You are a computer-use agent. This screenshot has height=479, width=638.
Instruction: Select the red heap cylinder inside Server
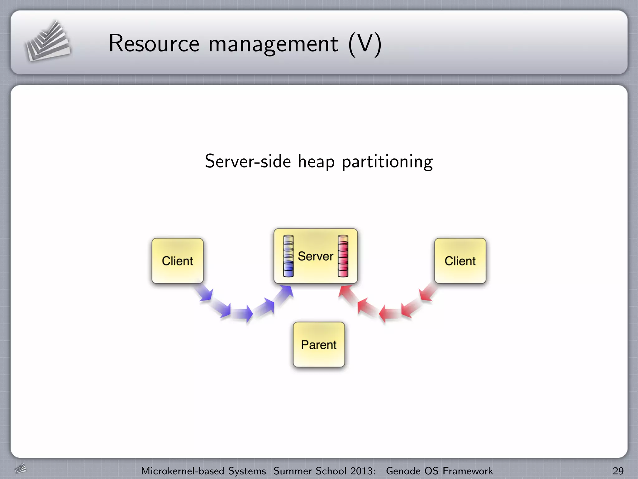click(x=343, y=256)
